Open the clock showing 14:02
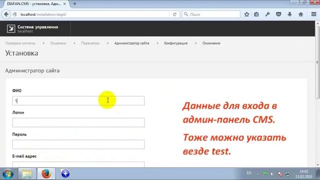The height and width of the screenshot is (180, 320). click(303, 173)
